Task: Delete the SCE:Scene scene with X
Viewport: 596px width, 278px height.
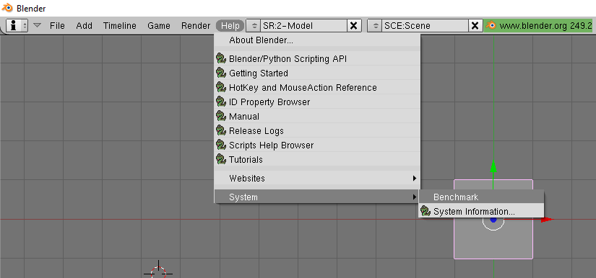Action: pos(475,26)
